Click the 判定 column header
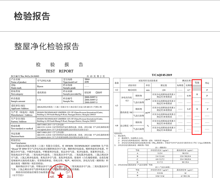220x178 pixels. pos(207,83)
